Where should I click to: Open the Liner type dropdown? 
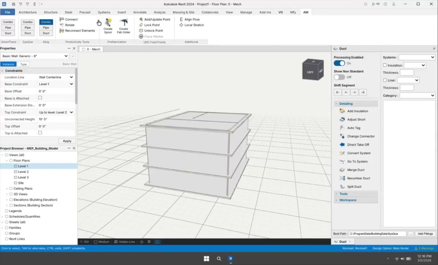408,80
